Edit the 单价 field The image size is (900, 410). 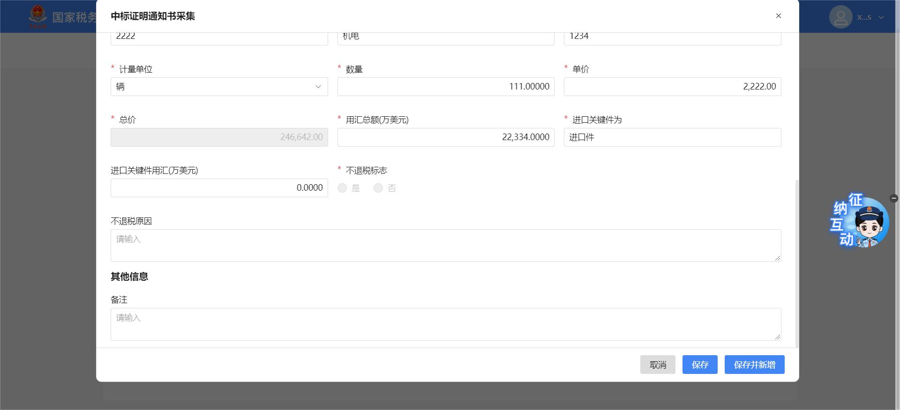tap(672, 87)
